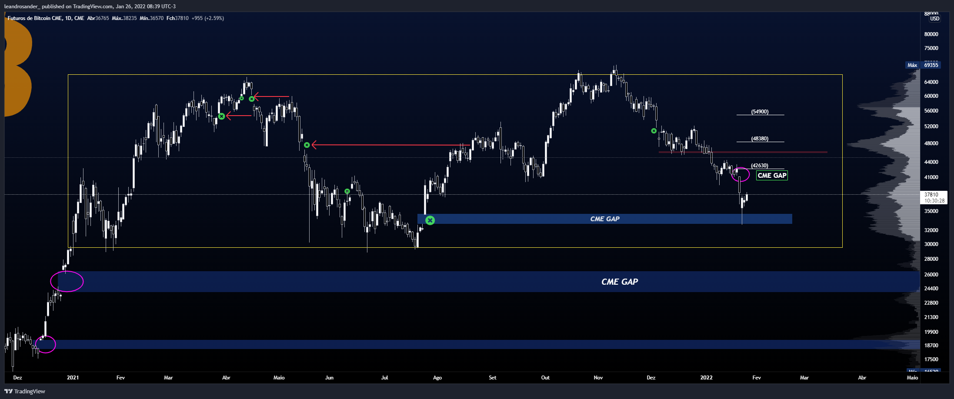Click the 28000 price axis label
This screenshot has height=399, width=954.
931,259
